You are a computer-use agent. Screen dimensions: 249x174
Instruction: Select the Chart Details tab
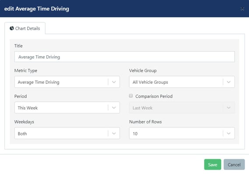click(x=25, y=28)
